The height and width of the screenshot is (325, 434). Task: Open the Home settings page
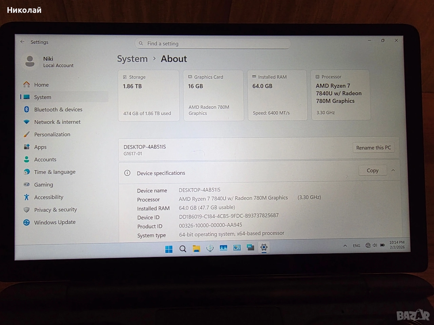pos(41,85)
